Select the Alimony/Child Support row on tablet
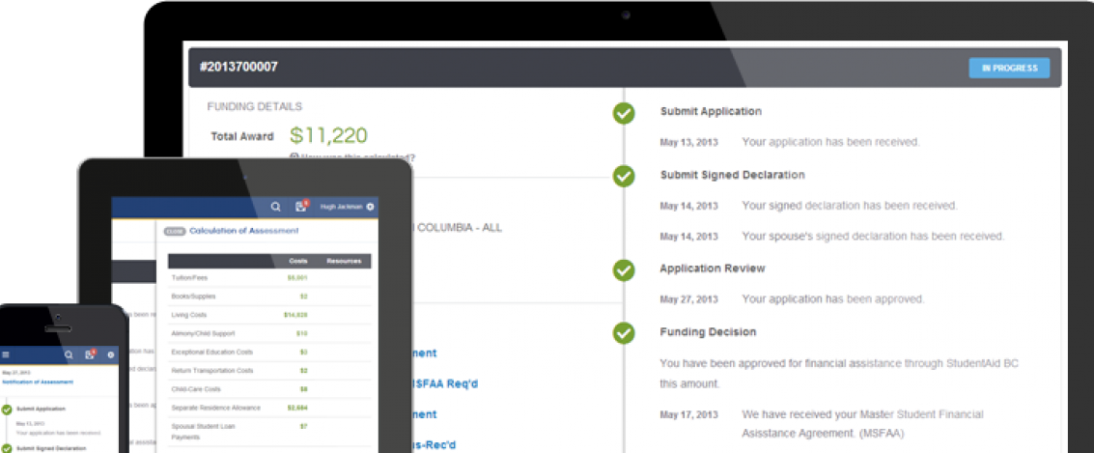Screen dimensions: 1094x453 (x=270, y=333)
